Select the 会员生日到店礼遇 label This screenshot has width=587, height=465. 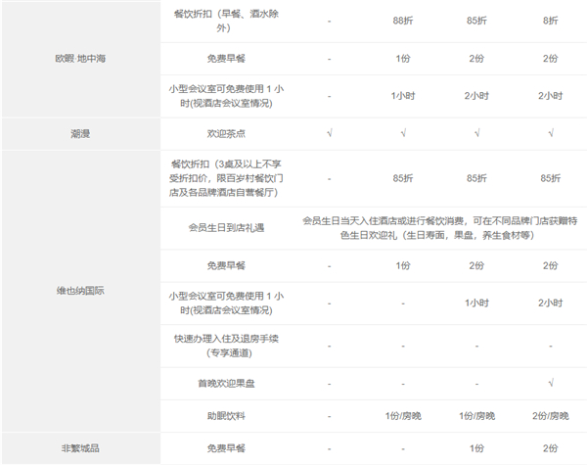(x=220, y=228)
